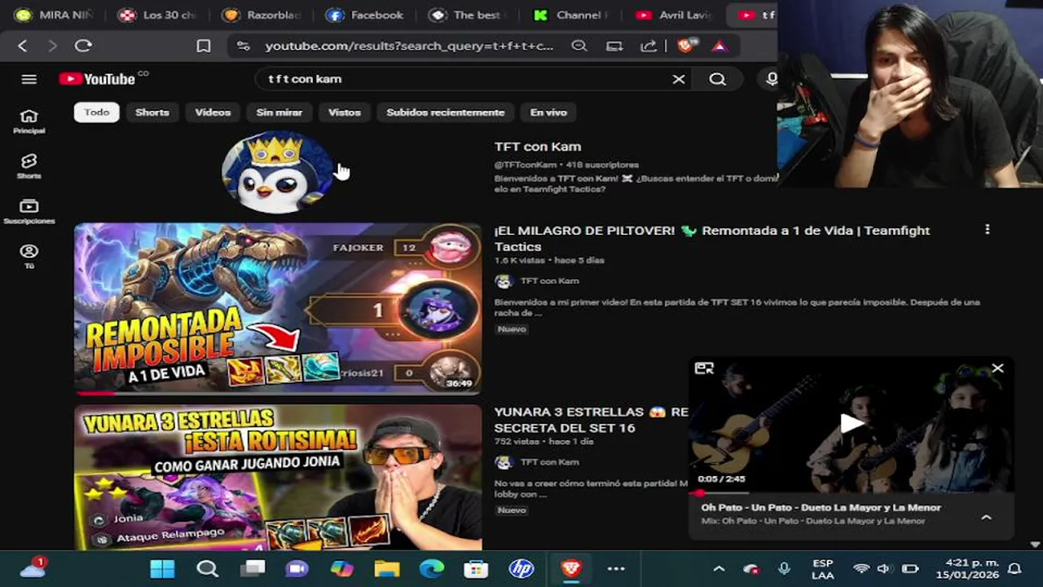The image size is (1043, 587).
Task: Go to Principal in sidebar
Action: (29, 121)
